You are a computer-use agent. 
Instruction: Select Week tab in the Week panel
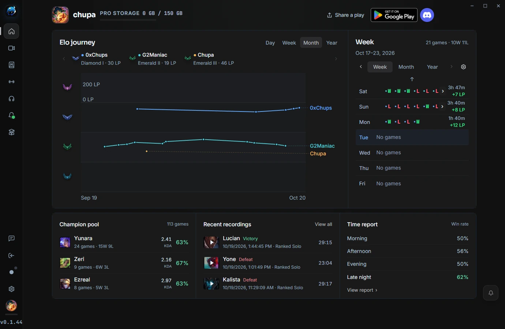[380, 67]
